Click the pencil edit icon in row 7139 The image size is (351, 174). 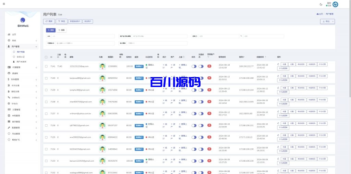(x=278, y=88)
